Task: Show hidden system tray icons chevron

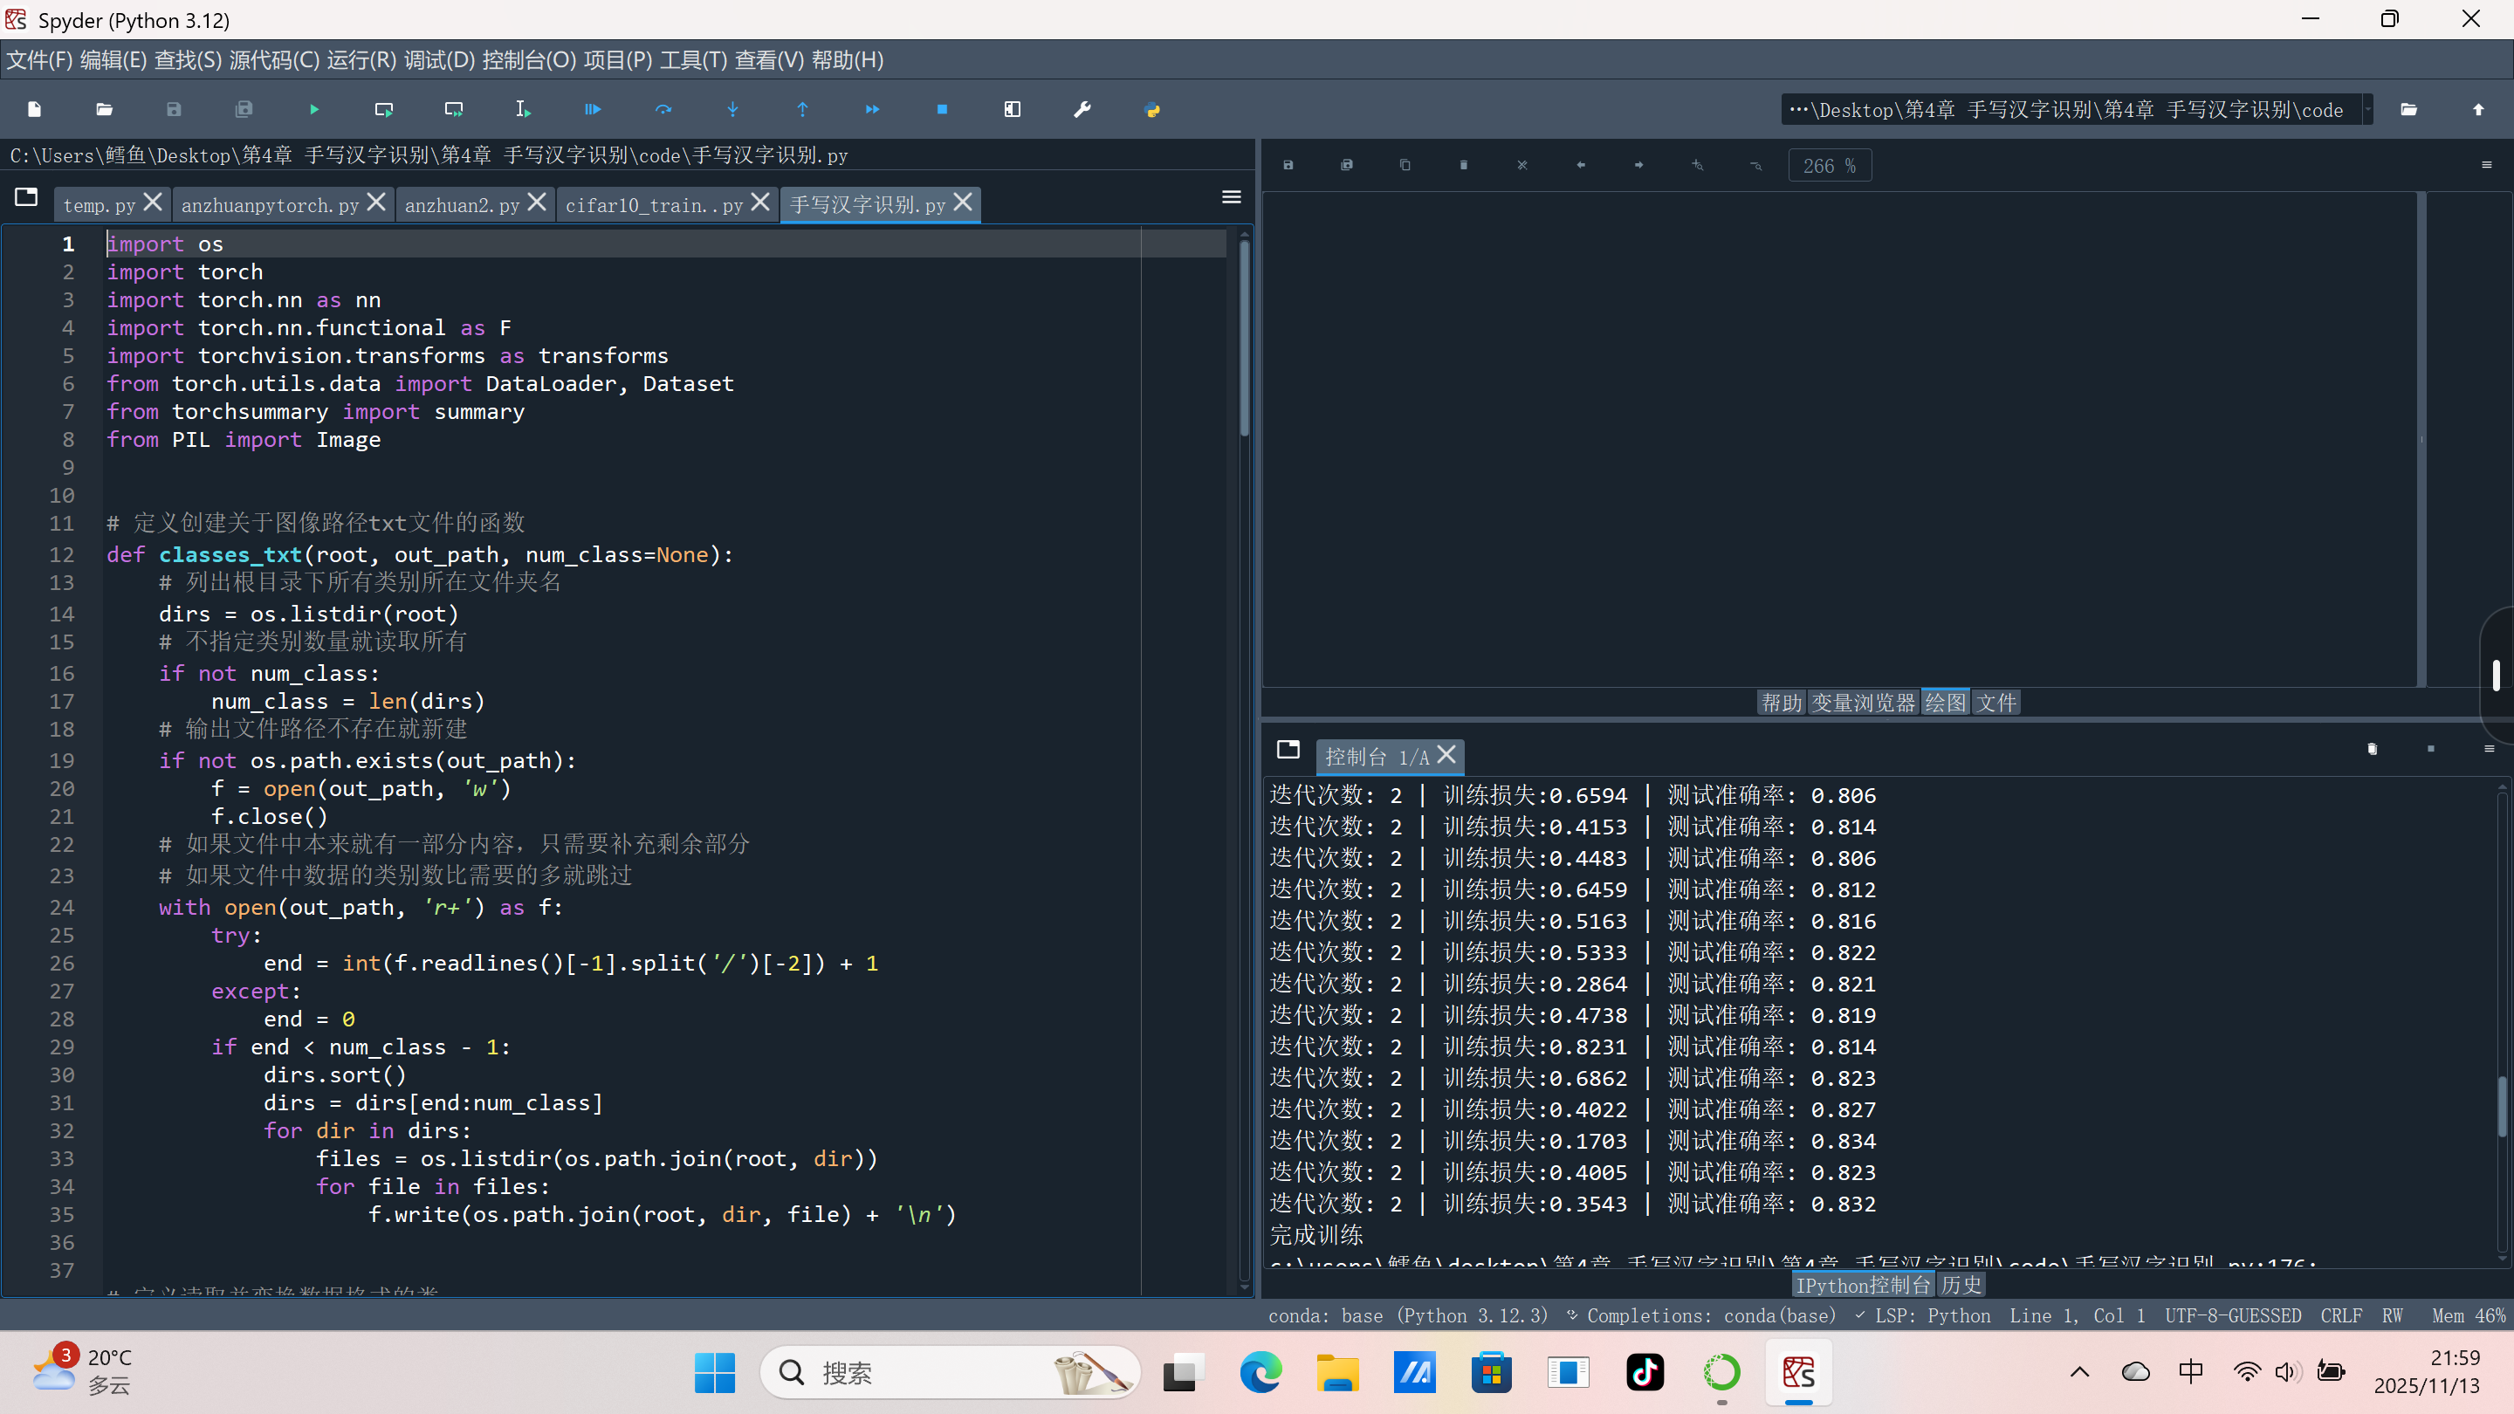Action: 2079,1372
